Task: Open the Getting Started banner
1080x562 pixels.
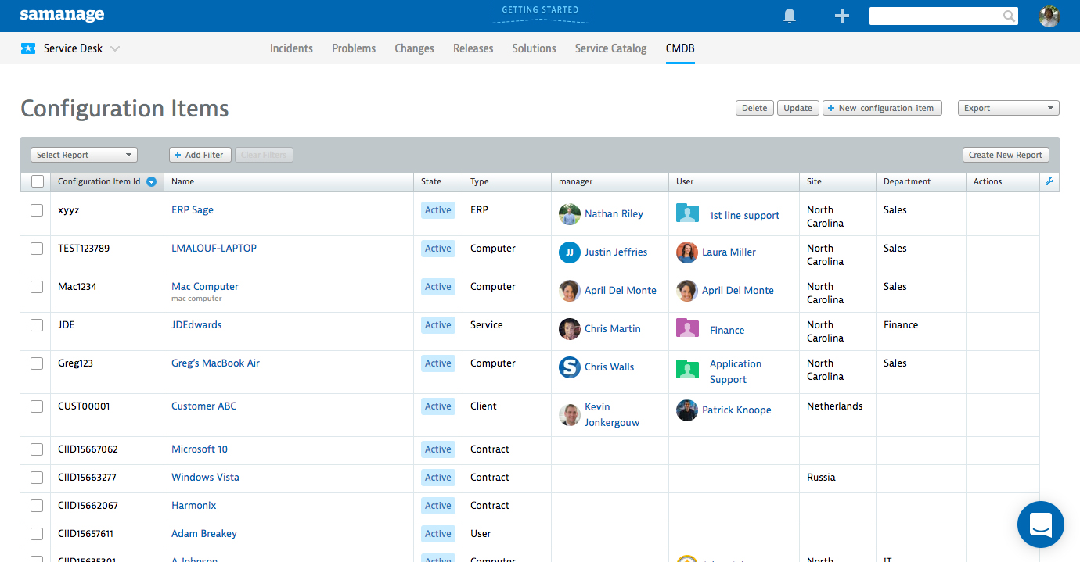Action: (x=540, y=11)
